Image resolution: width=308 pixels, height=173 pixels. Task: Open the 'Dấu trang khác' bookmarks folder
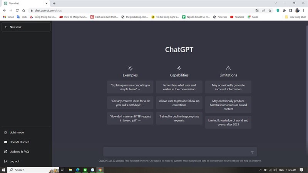(x=295, y=17)
